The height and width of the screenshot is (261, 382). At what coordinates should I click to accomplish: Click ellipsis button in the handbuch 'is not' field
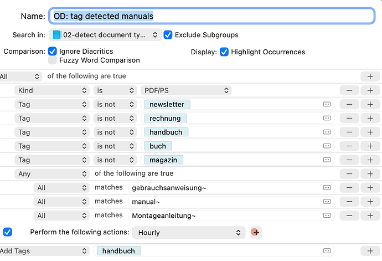(327, 132)
